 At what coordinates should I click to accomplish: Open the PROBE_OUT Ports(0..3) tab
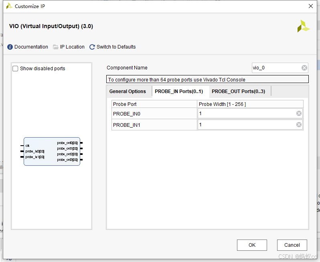click(x=238, y=91)
